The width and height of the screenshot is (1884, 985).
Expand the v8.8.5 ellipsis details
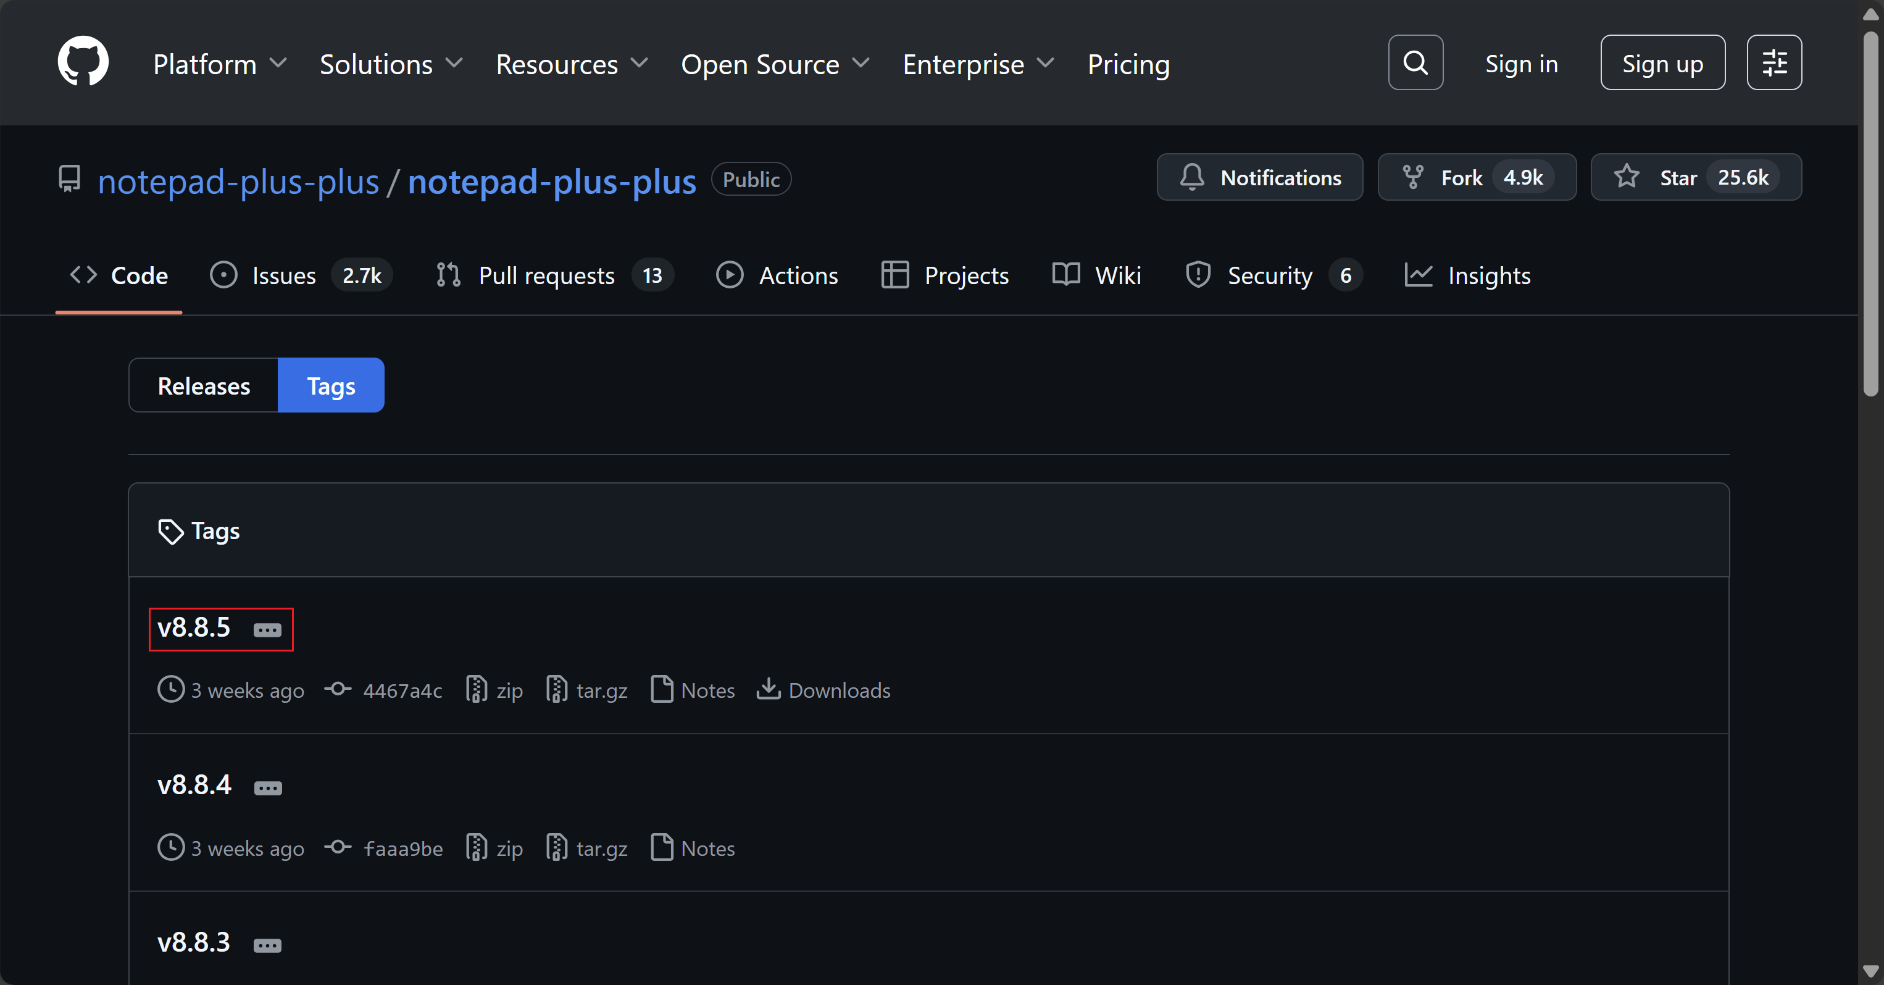(267, 630)
